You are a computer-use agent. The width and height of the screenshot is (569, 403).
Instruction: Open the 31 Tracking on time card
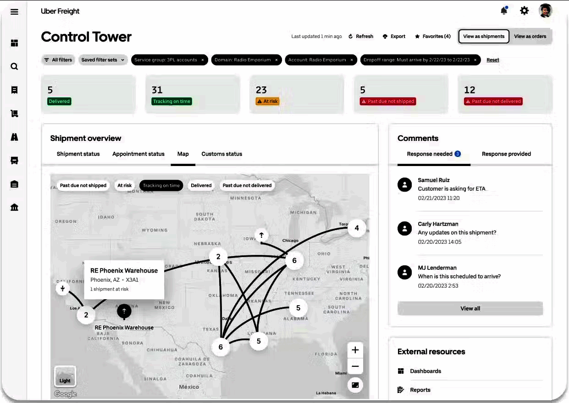[x=193, y=94]
